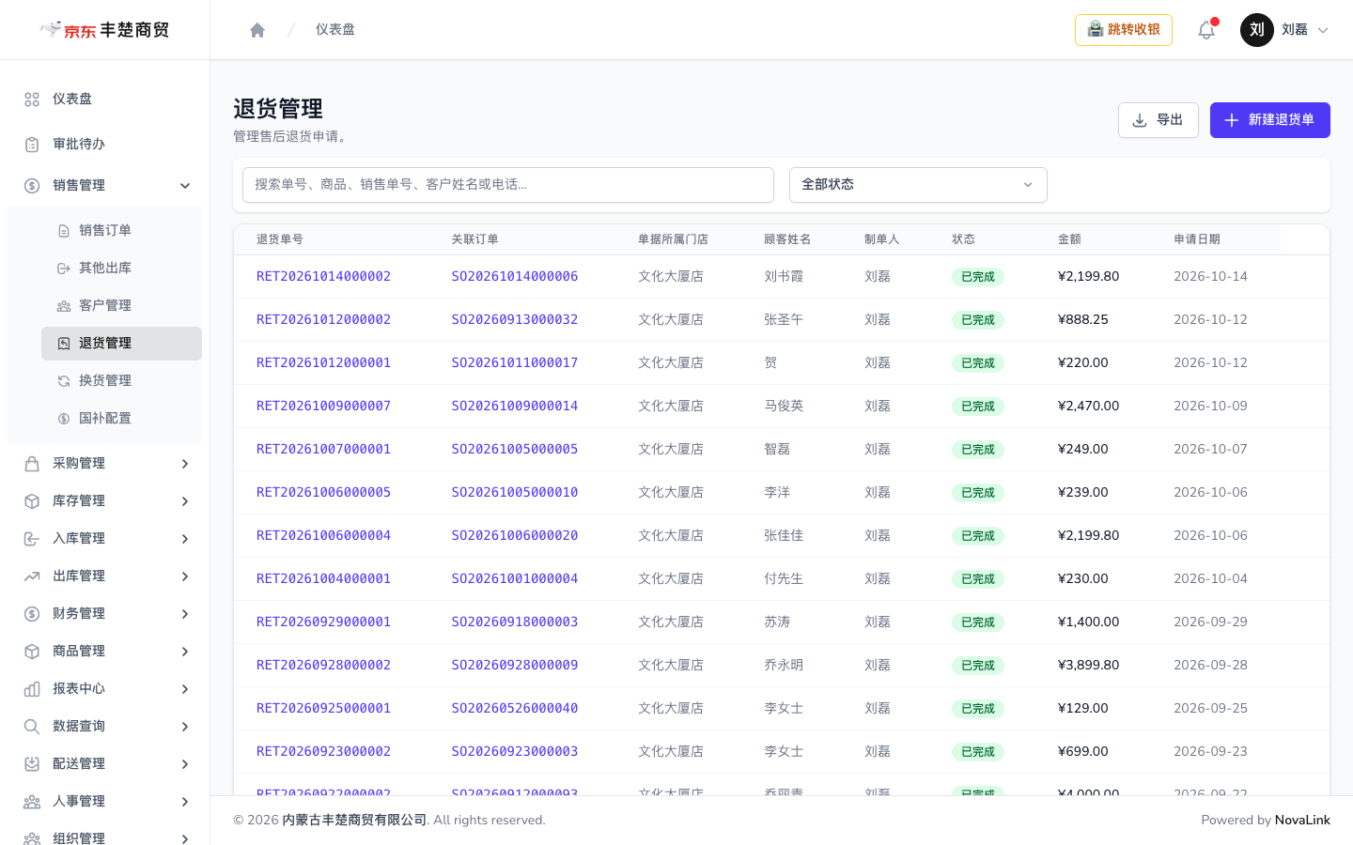This screenshot has height=845, width=1353.
Task: Expand the 商品管理 menu chevron
Action: pos(185,652)
